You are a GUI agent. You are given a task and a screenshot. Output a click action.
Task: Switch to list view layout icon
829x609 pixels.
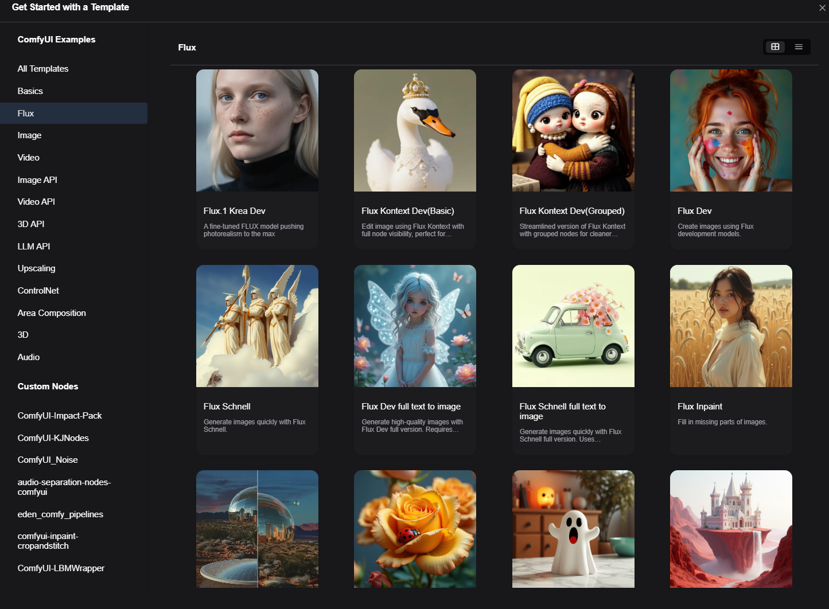(x=799, y=47)
